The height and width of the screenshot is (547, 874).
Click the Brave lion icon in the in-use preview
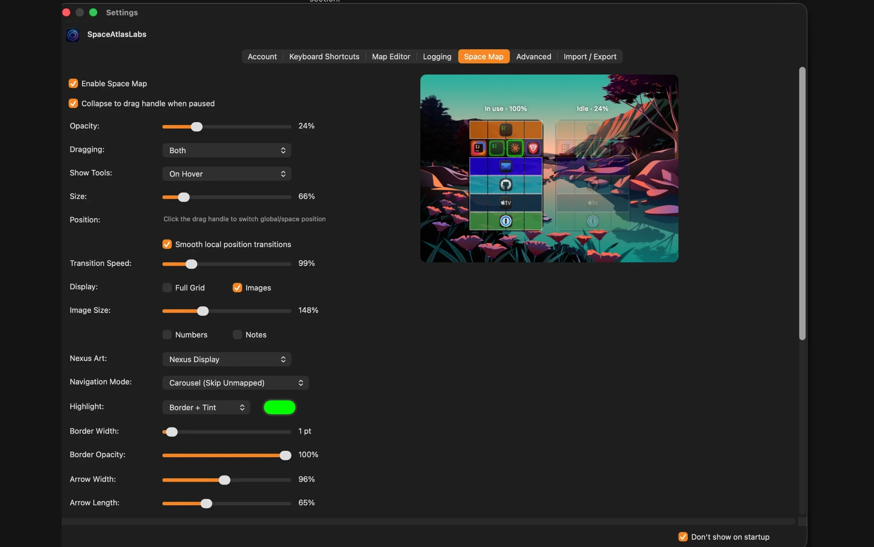[x=533, y=148]
